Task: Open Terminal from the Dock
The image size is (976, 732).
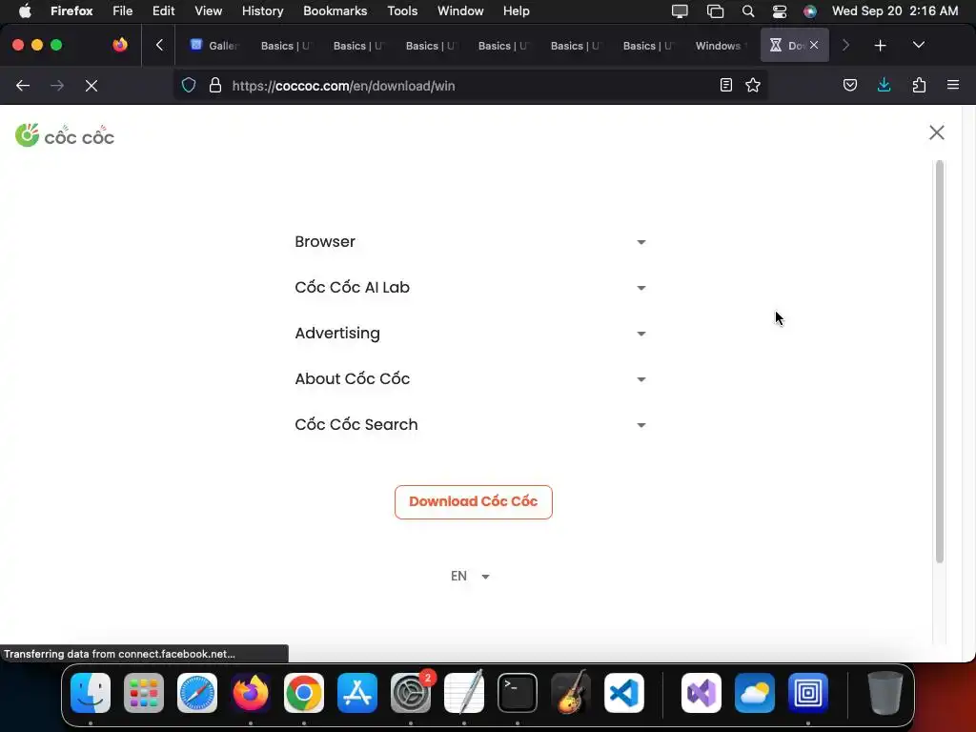Action: [518, 693]
